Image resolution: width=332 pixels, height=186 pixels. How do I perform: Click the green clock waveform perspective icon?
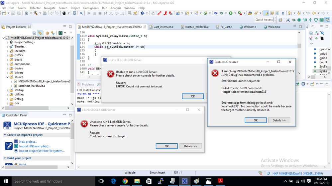tap(305, 20)
